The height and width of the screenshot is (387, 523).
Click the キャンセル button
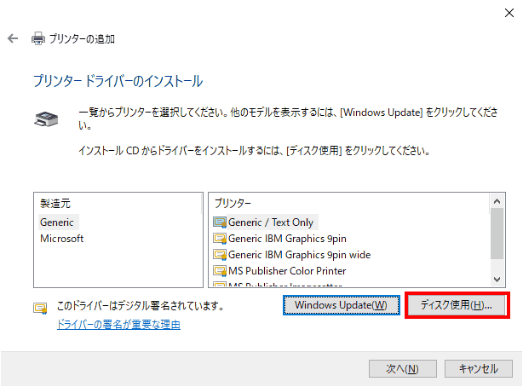[x=479, y=368]
